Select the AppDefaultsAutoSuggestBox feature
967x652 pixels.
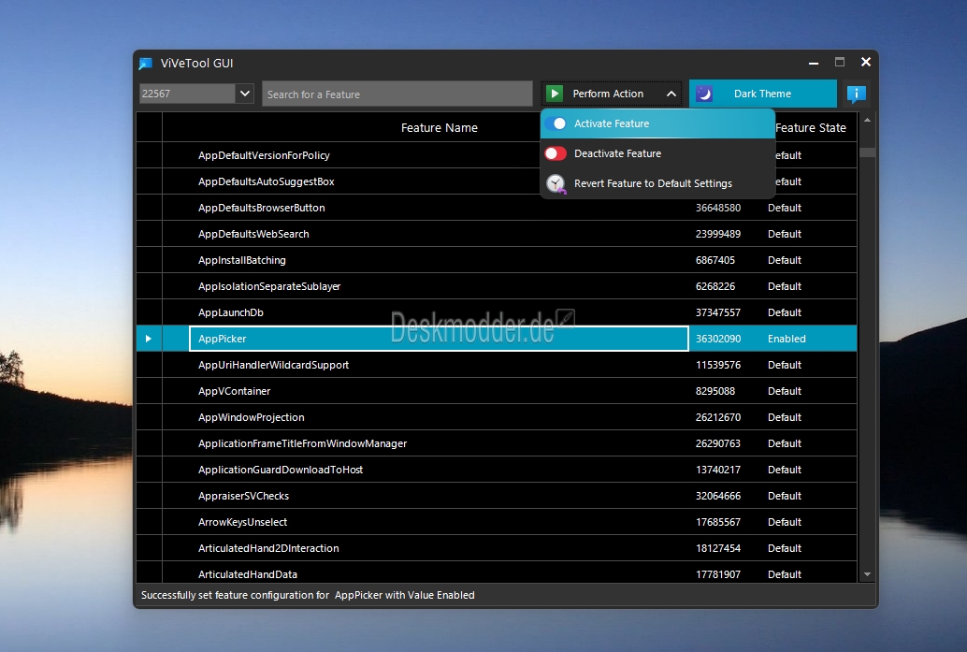(x=267, y=181)
